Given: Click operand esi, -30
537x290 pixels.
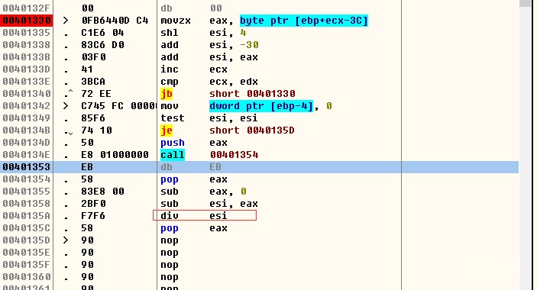Looking at the screenshot, I should tap(235, 45).
